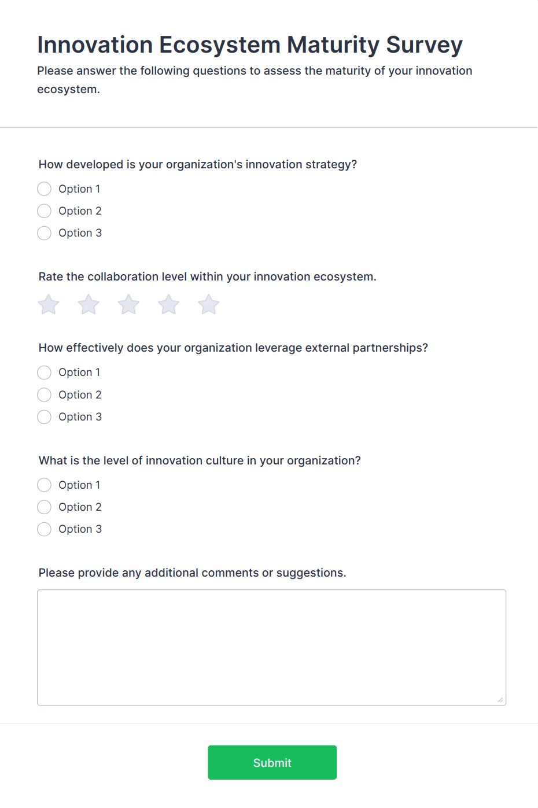
Task: Give a four-star collaboration rating
Action: [169, 304]
